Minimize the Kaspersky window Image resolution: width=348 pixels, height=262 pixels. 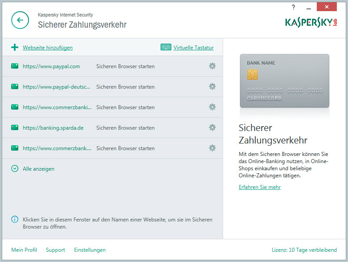(x=308, y=8)
